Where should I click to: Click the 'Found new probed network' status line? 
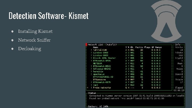click(127, 98)
